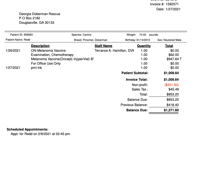
Task: Click Patient Subtotal amount $1,009.64
Action: coord(171,73)
